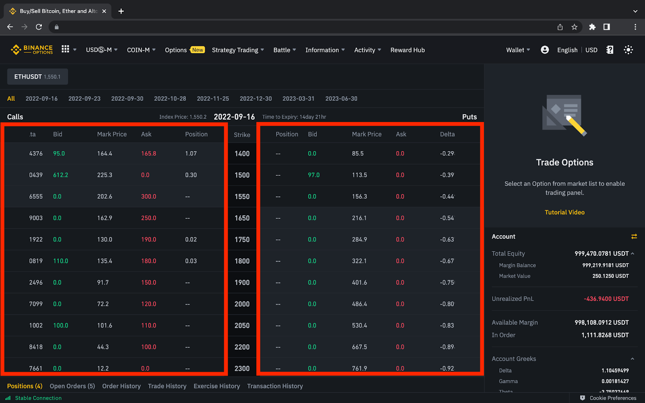Open the Wallet dropdown
This screenshot has height=403, width=645.
click(x=518, y=50)
